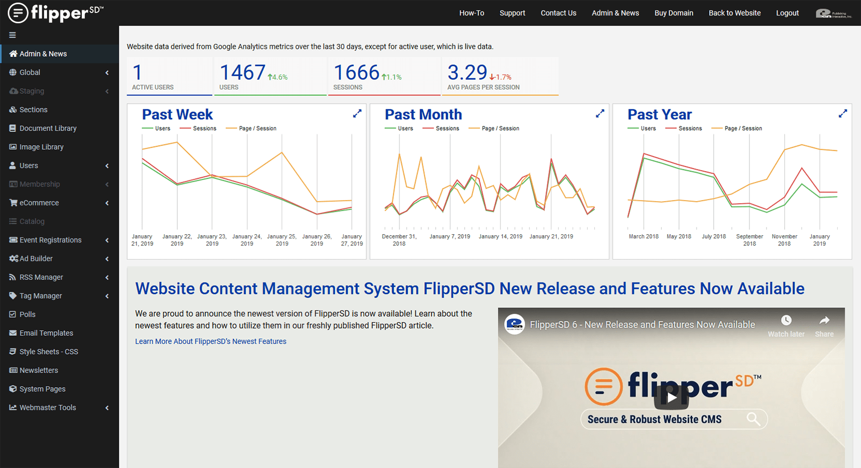Click the YouTube channel avatar on video
This screenshot has height=468, width=861.
[515, 324]
